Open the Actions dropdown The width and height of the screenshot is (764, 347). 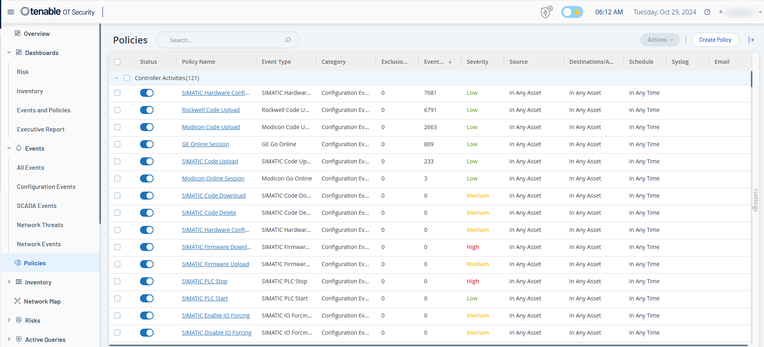coord(660,40)
